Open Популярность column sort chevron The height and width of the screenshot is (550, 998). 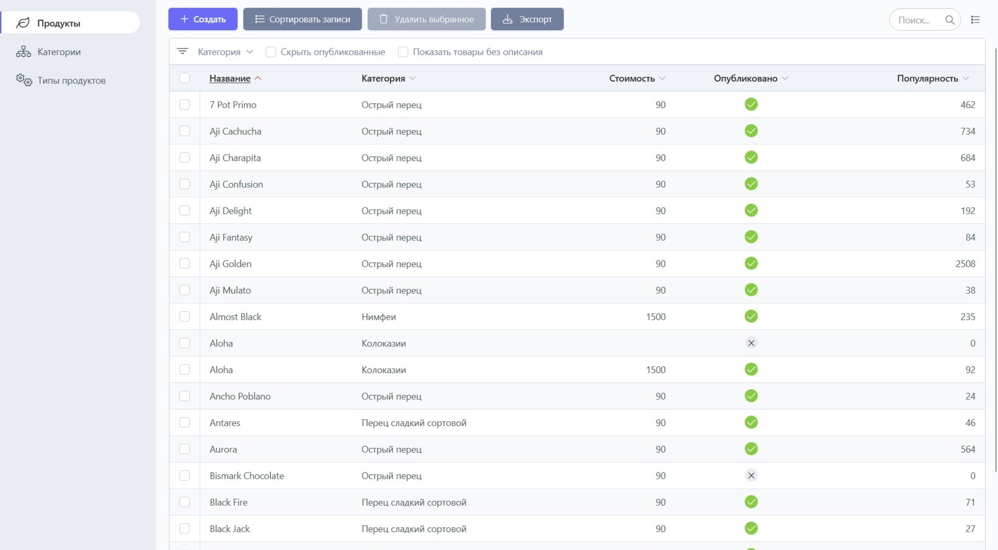965,78
